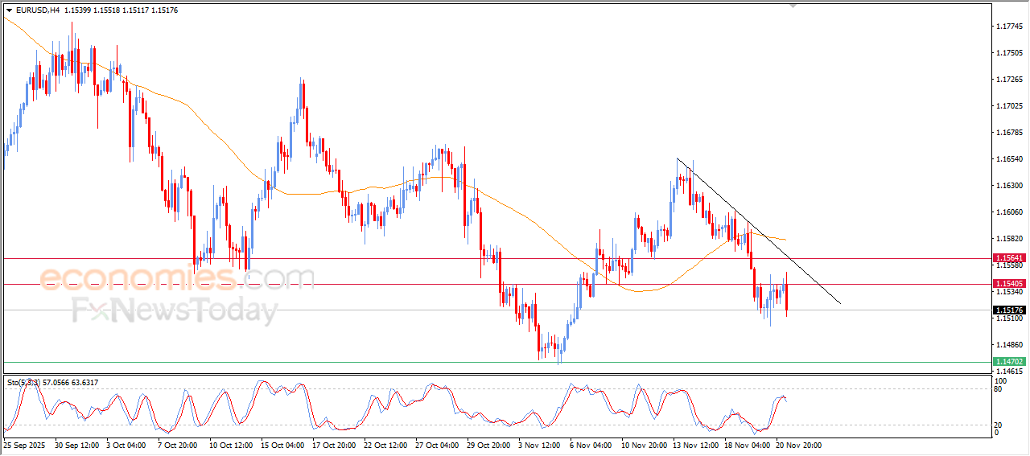Click the black arrow beside EURUSD,H4
The width and height of the screenshot is (1030, 456).
pyautogui.click(x=10, y=10)
